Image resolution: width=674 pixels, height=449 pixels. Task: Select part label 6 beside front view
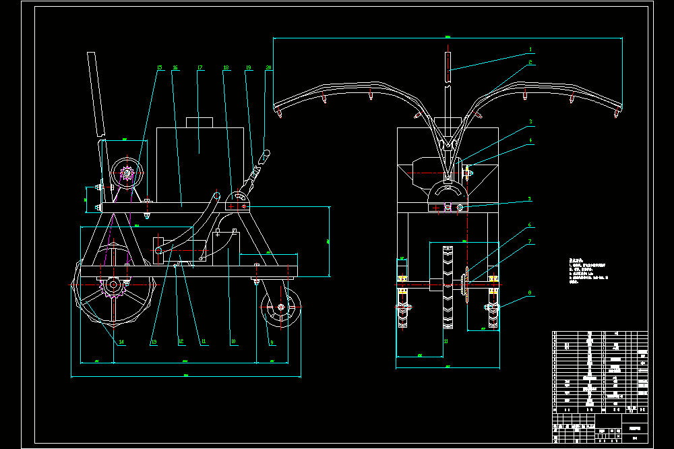pyautogui.click(x=530, y=225)
